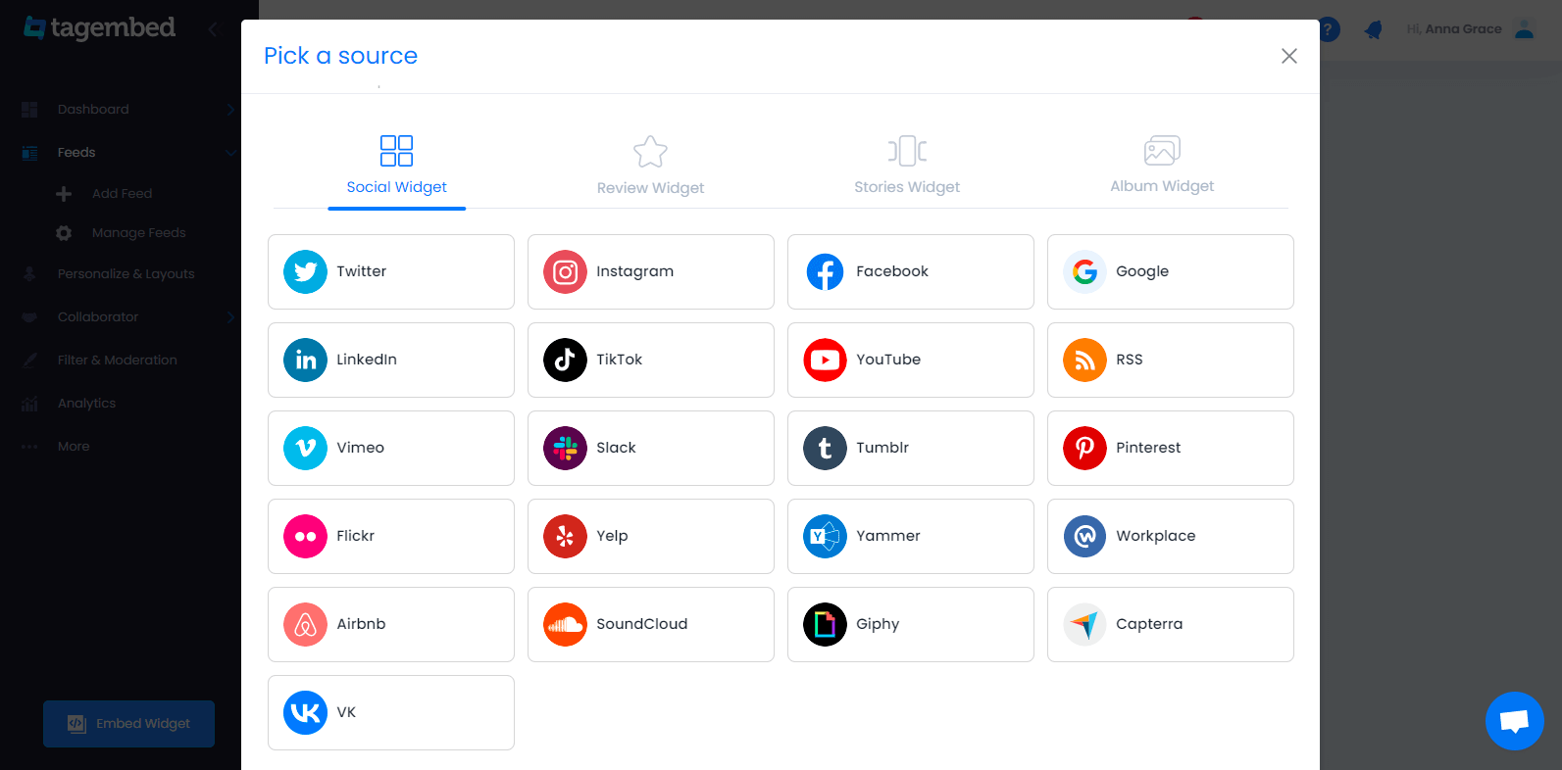Select the Flickr source icon
Image resolution: width=1562 pixels, height=770 pixels.
(305, 536)
